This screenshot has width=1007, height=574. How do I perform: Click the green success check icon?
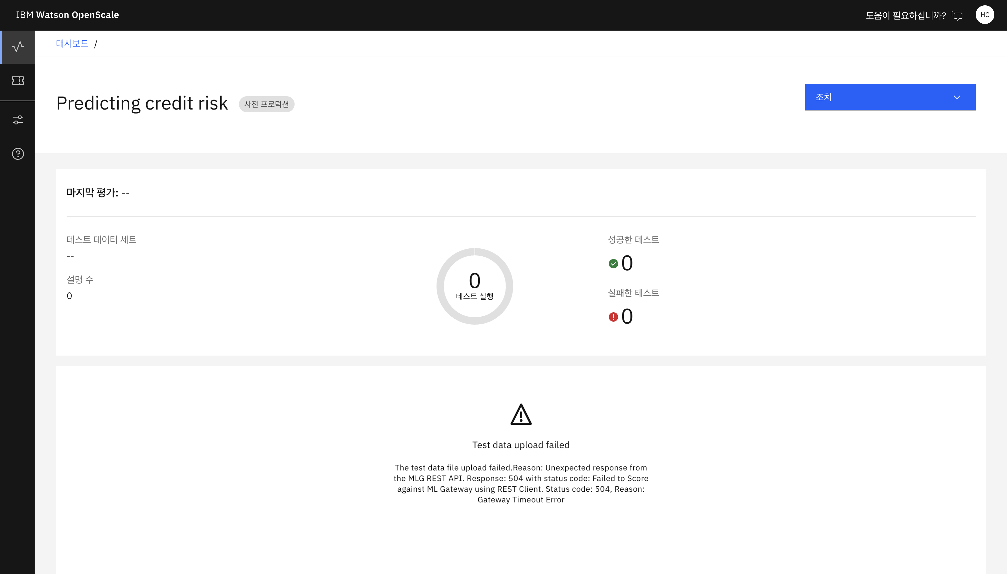[613, 264]
